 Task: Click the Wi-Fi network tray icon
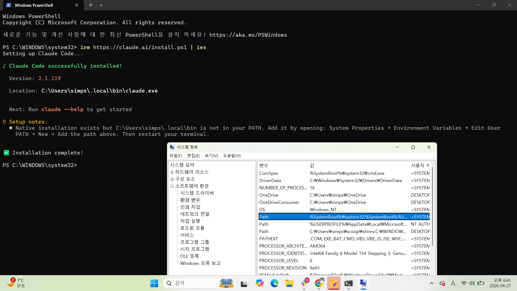tap(464, 283)
